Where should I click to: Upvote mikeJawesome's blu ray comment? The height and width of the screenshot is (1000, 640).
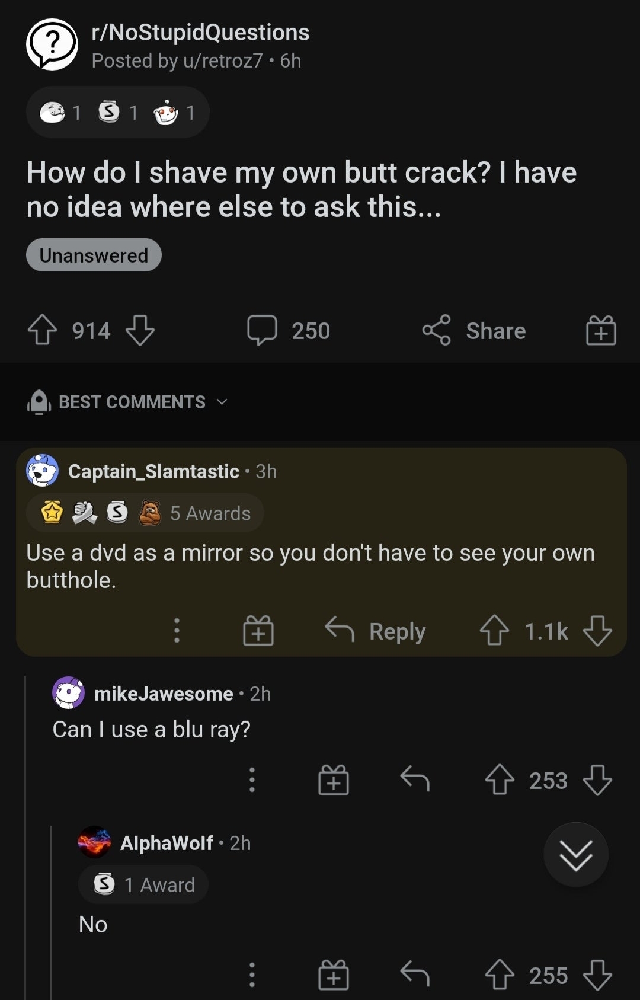point(500,780)
